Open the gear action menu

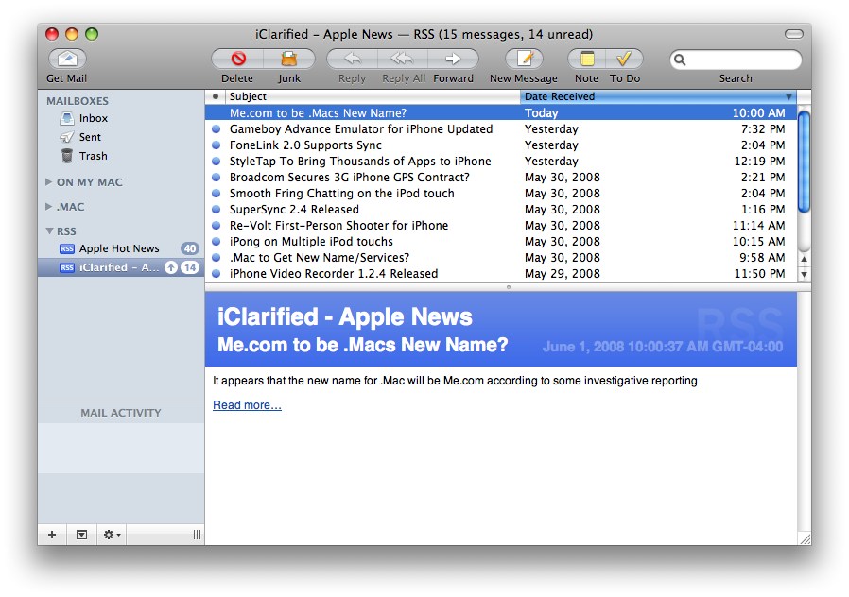111,535
